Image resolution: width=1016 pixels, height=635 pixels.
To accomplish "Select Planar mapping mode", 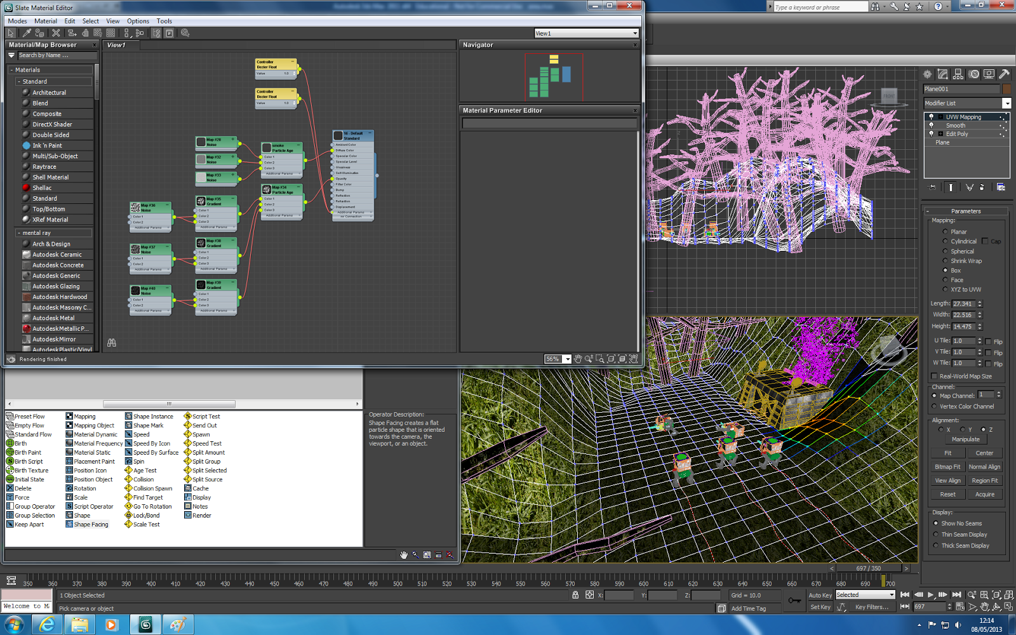I will (x=946, y=231).
